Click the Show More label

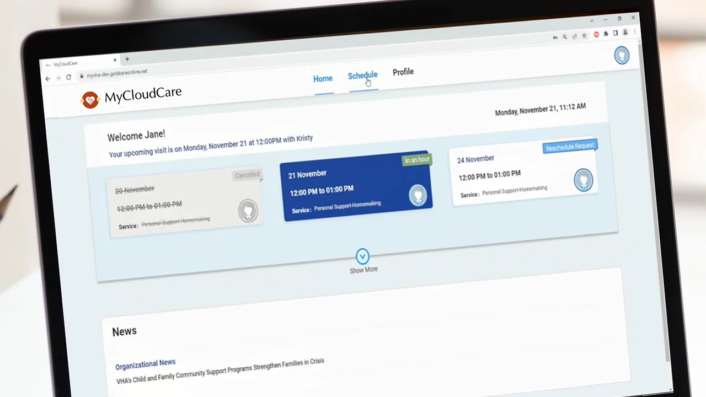[x=363, y=270]
